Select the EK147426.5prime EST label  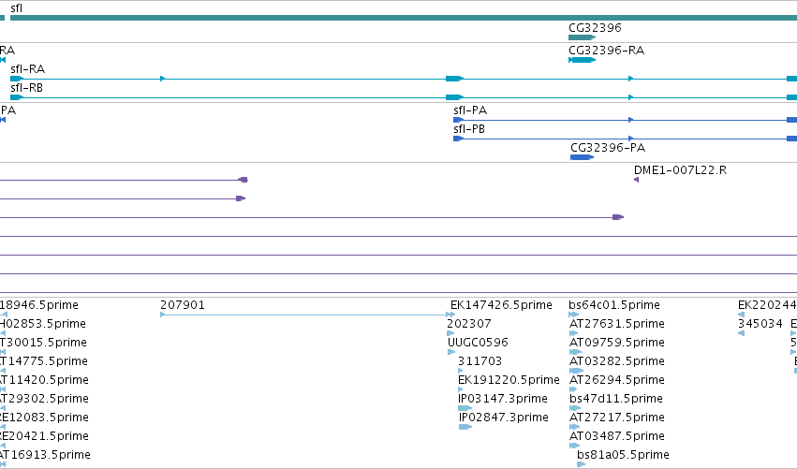click(x=501, y=305)
